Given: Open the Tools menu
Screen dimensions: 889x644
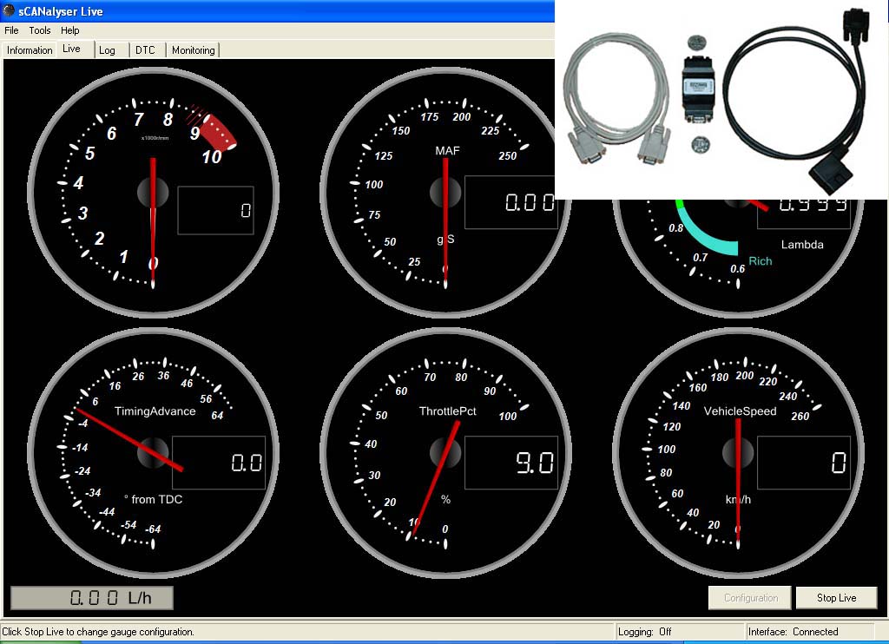Looking at the screenshot, I should pyautogui.click(x=40, y=30).
